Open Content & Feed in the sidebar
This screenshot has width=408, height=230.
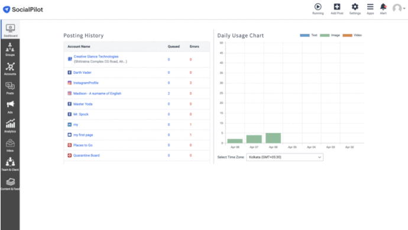pos(10,184)
